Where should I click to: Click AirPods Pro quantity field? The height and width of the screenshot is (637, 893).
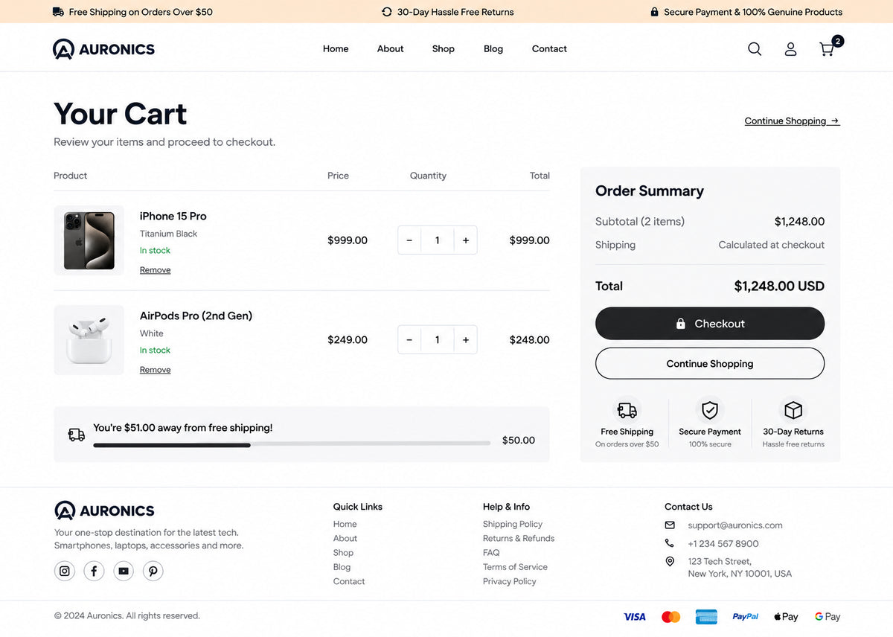438,340
